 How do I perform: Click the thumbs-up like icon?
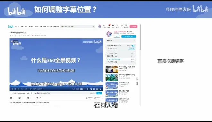point(11,98)
